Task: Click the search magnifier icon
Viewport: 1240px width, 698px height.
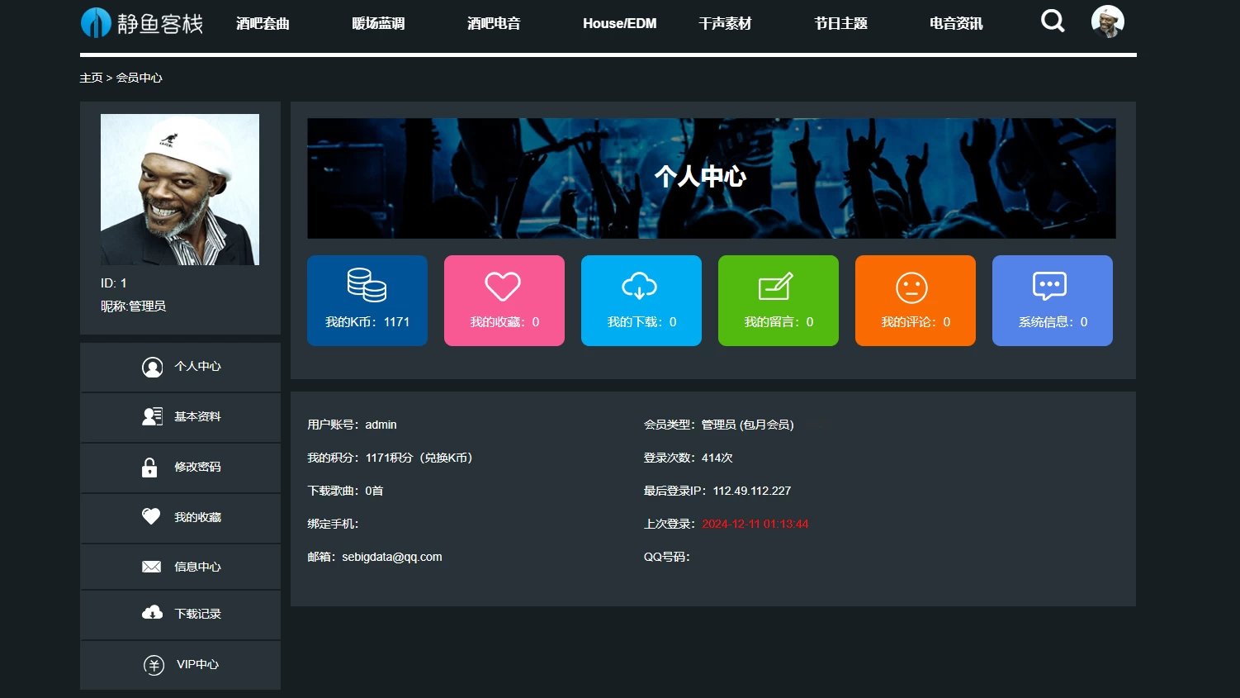Action: point(1053,21)
